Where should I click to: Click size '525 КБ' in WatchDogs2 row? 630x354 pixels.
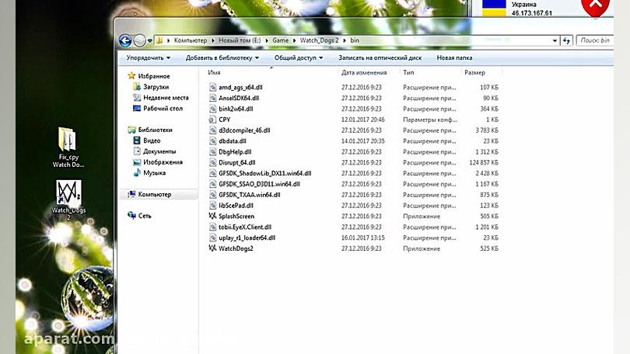tap(489, 248)
